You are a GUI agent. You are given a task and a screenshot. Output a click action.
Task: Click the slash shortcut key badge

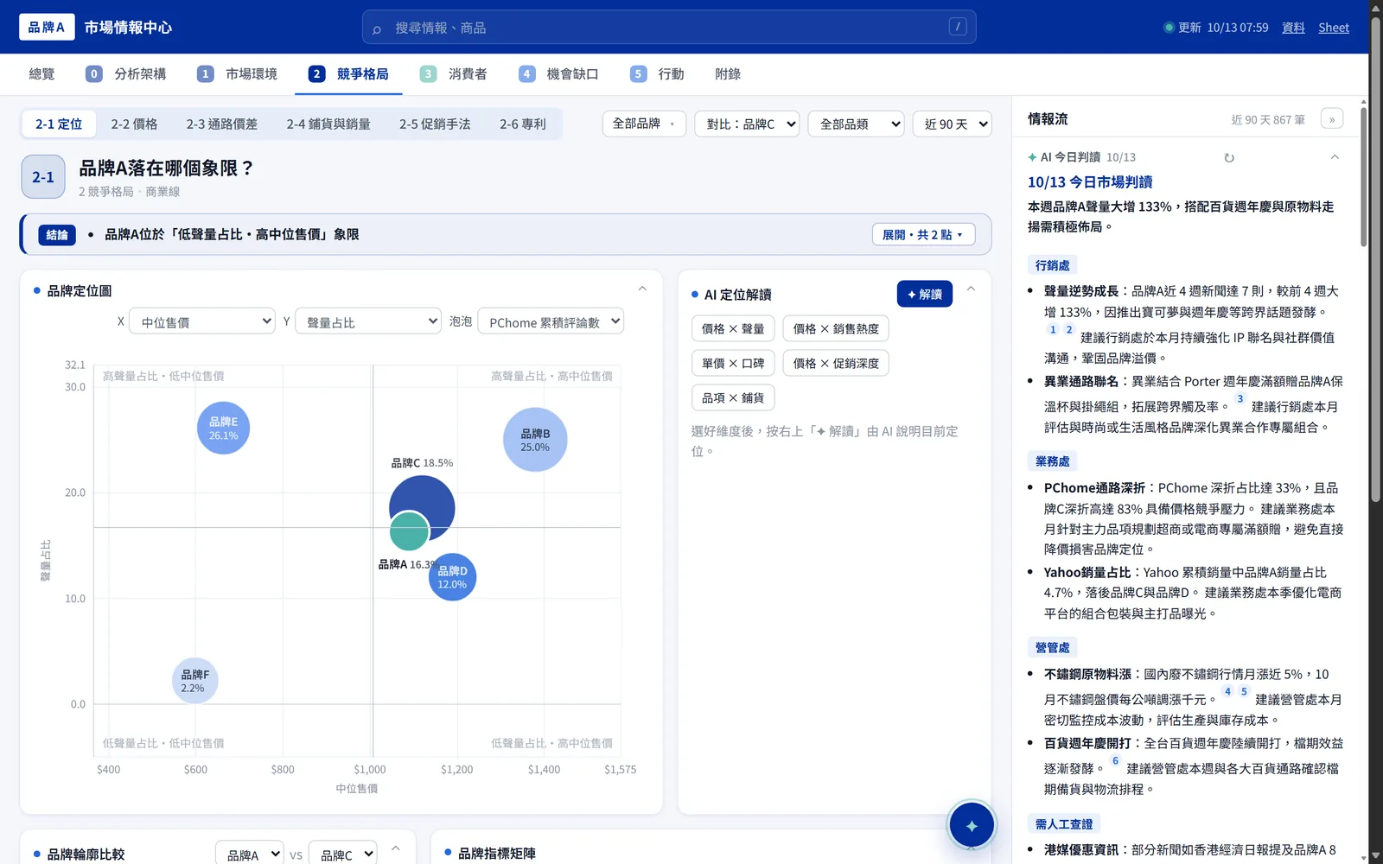click(958, 27)
